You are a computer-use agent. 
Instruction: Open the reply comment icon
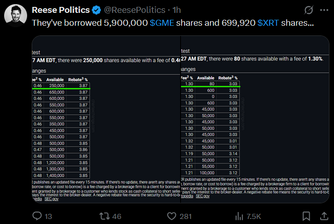pyautogui.click(x=37, y=216)
